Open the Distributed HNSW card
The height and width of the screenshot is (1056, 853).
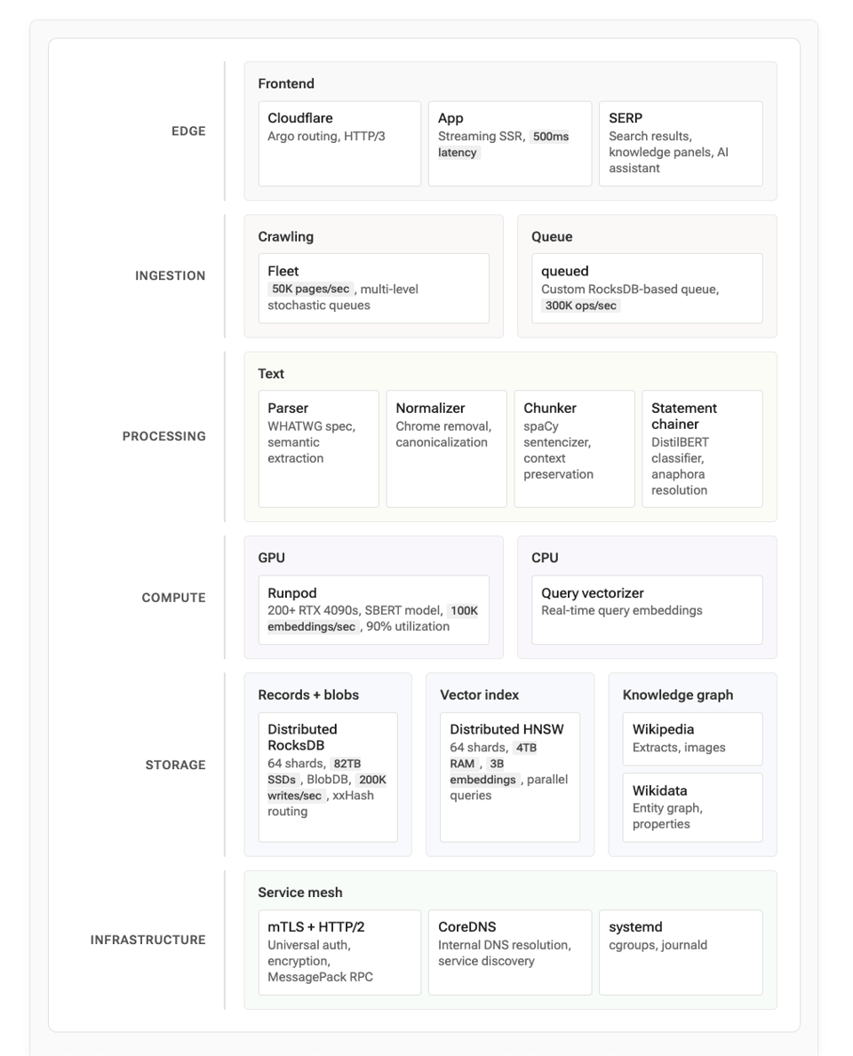(x=509, y=776)
